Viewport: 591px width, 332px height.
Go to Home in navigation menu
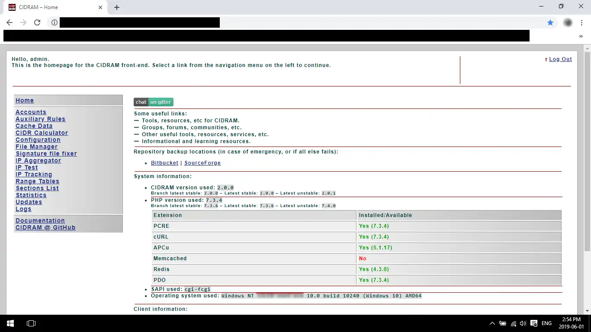(25, 100)
